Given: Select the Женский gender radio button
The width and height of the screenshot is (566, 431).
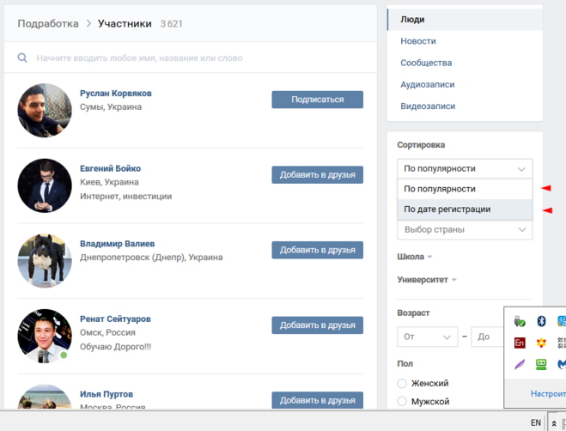Looking at the screenshot, I should pyautogui.click(x=402, y=384).
